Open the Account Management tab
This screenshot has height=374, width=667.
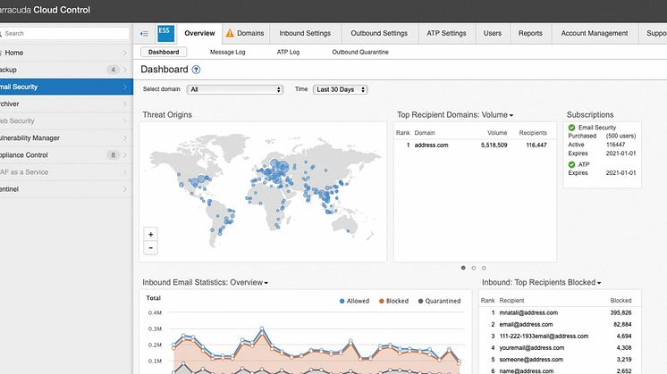pos(595,34)
